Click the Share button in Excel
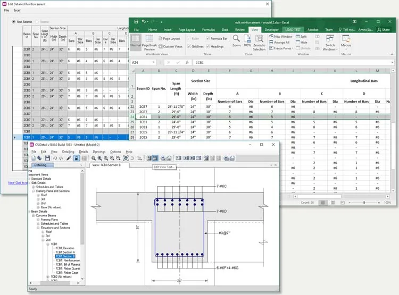399x295 pixels. (384, 30)
